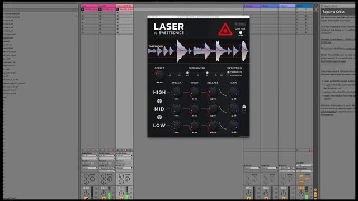
Task: Click the THRESHOLD label on the waveform
Action: coord(156,46)
